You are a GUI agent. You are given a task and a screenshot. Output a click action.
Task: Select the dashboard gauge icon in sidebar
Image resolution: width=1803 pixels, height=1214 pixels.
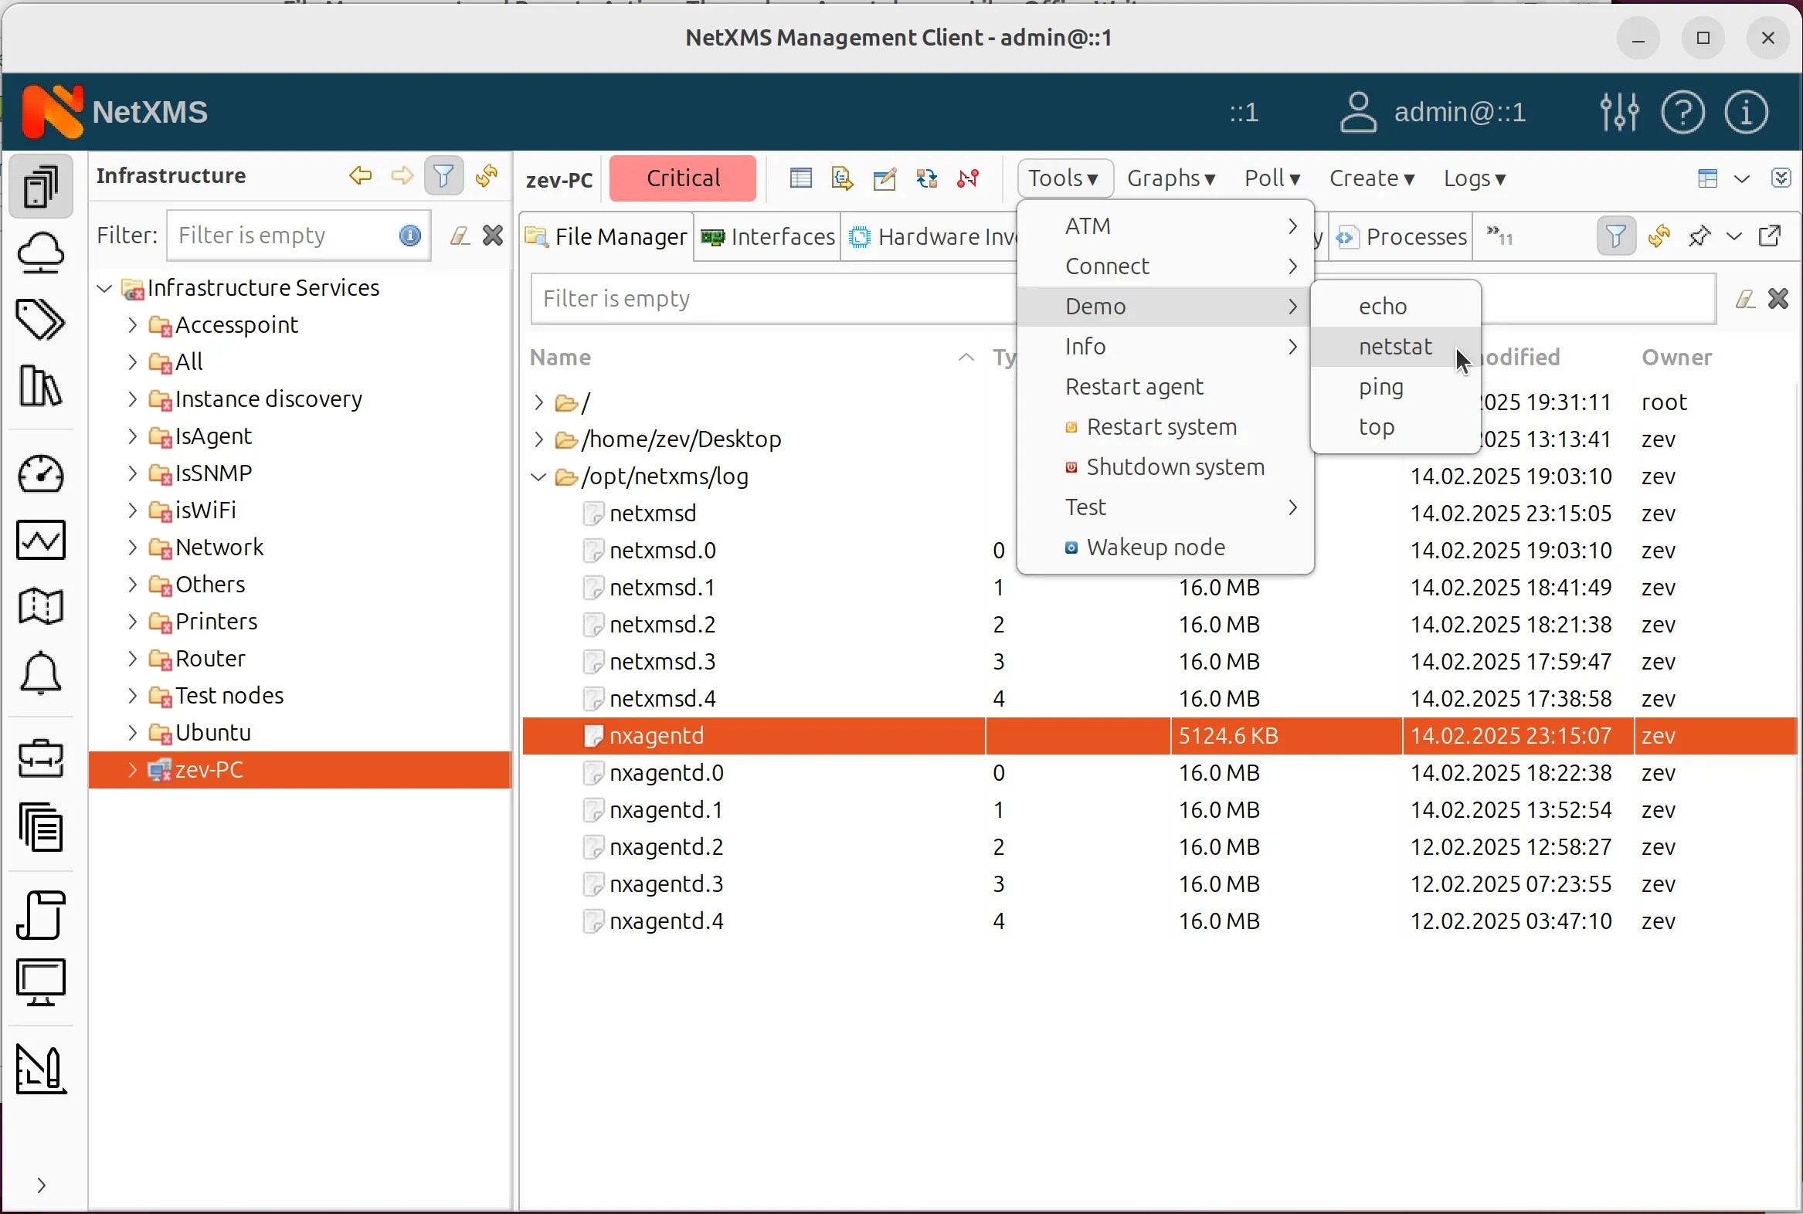[40, 475]
